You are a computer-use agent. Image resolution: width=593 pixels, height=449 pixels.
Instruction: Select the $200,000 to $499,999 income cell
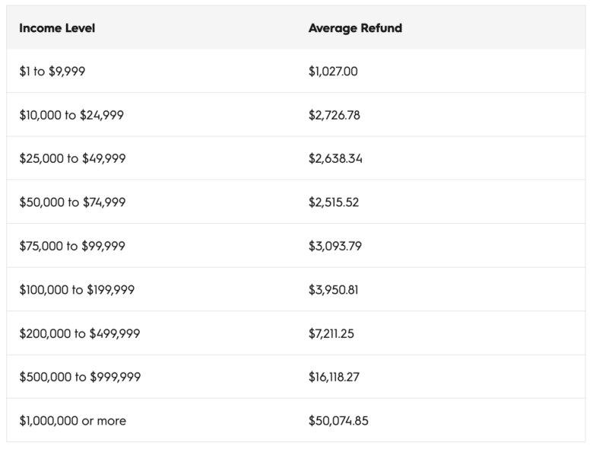(x=80, y=333)
